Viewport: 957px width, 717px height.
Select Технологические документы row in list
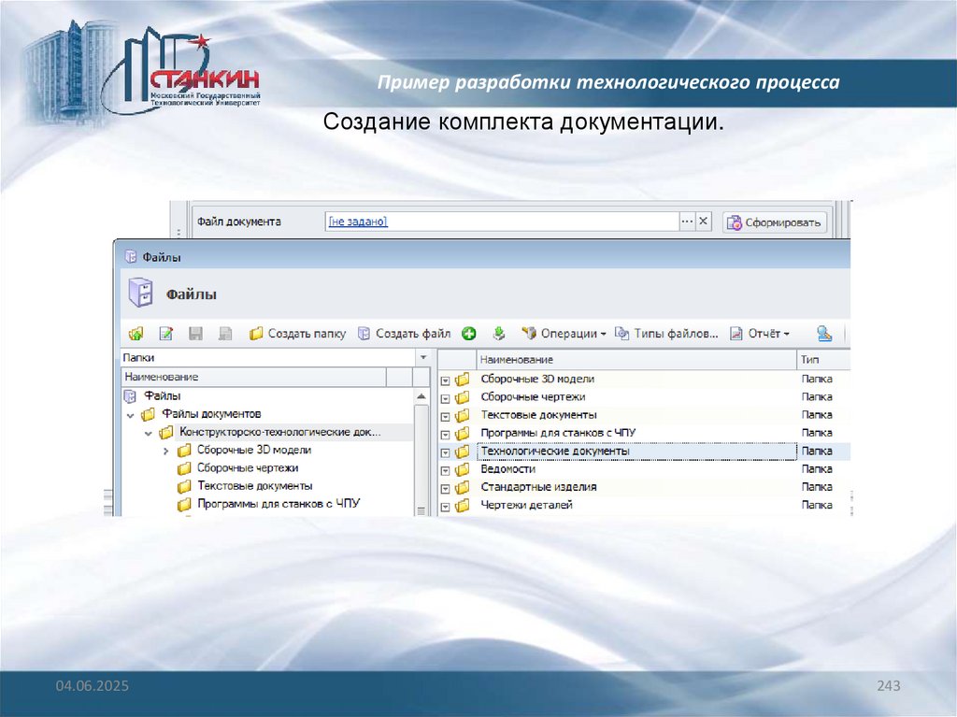coord(555,452)
